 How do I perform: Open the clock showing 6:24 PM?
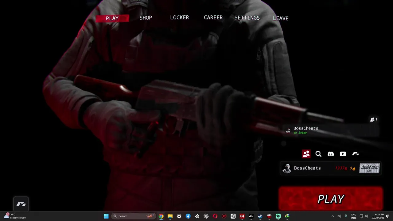378,216
